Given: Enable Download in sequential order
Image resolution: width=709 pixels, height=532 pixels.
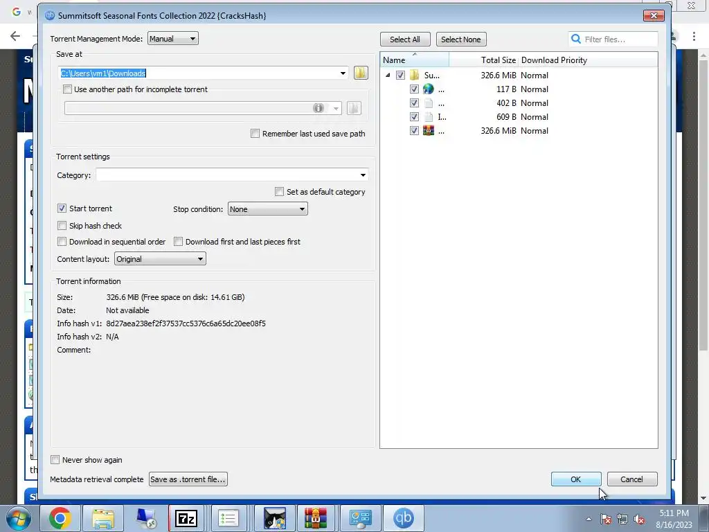Looking at the screenshot, I should (62, 242).
